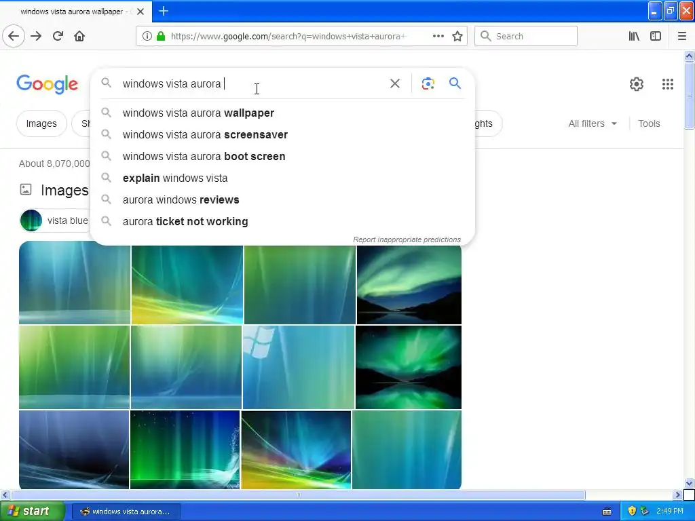Clear the Google search box text
This screenshot has width=695, height=521.
click(x=394, y=83)
